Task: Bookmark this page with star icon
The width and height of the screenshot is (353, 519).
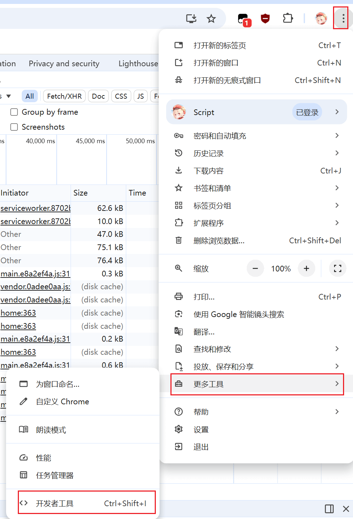Action: click(x=211, y=19)
